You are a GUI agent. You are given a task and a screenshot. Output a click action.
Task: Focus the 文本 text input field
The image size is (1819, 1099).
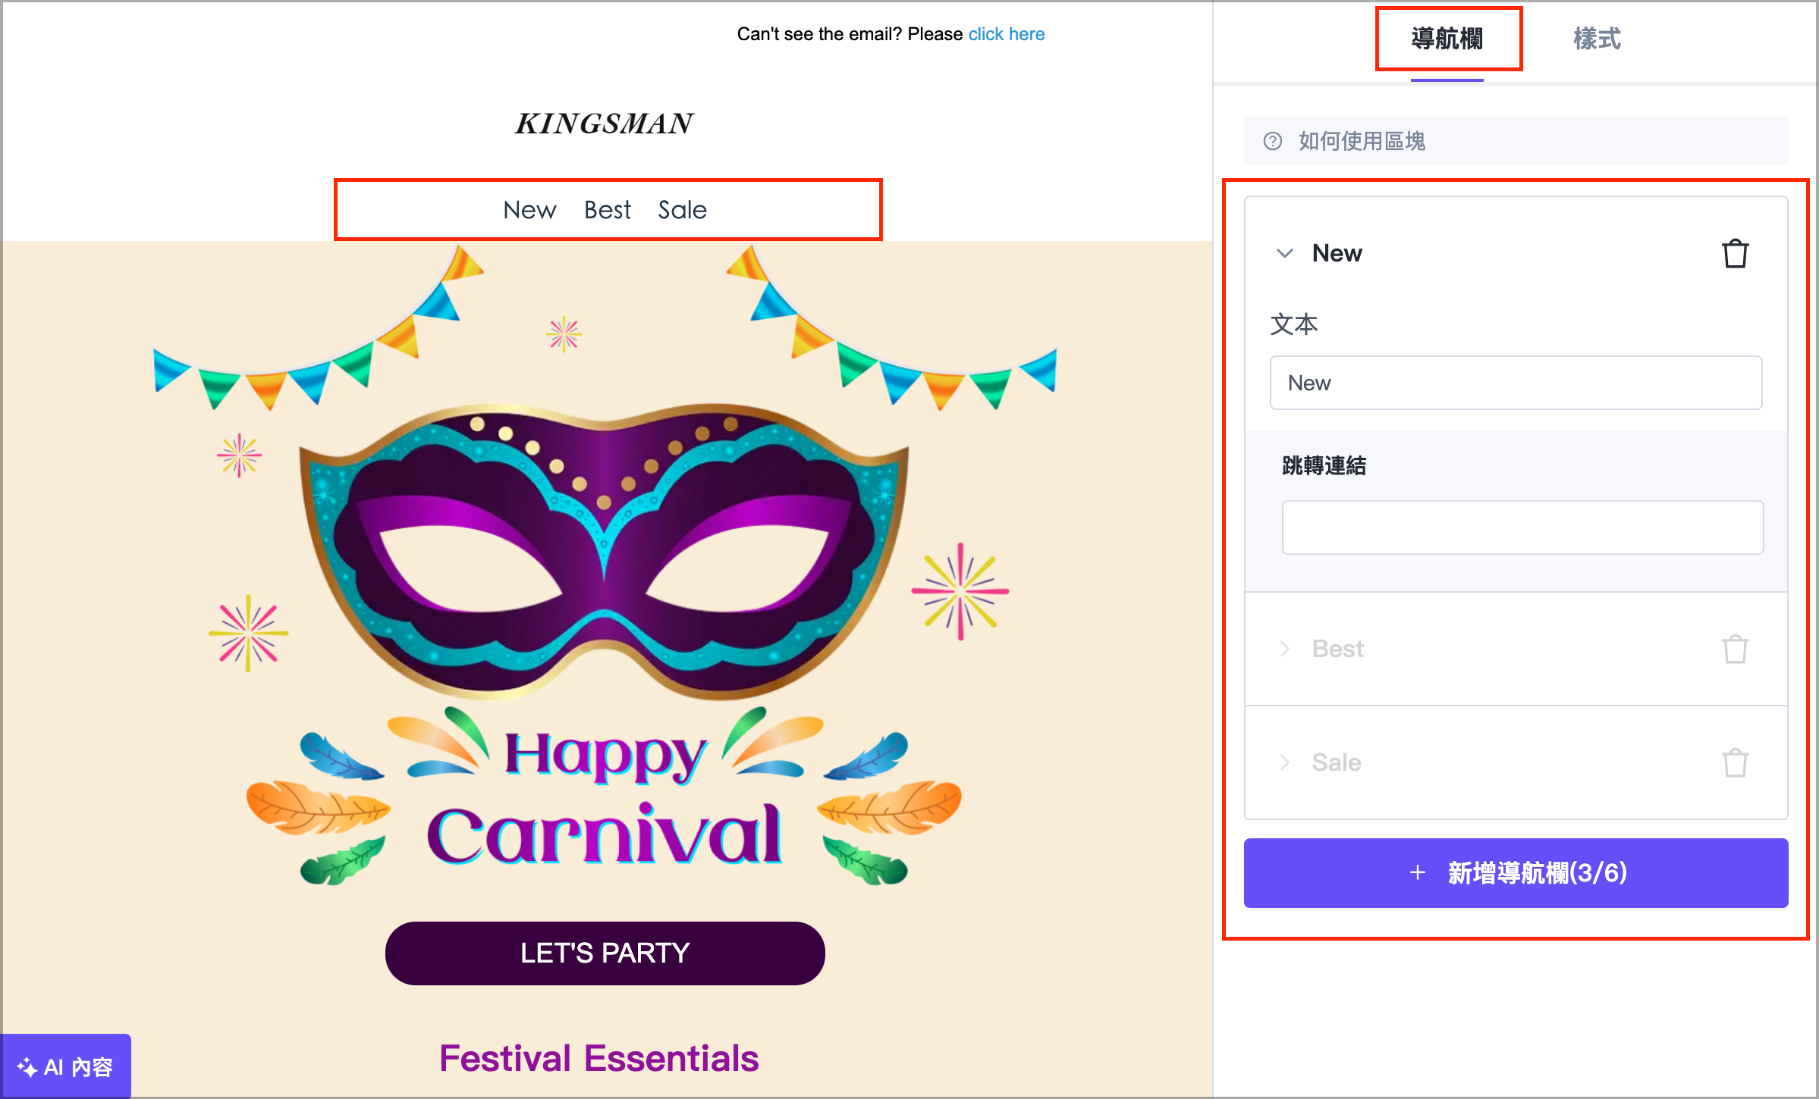tap(1515, 383)
